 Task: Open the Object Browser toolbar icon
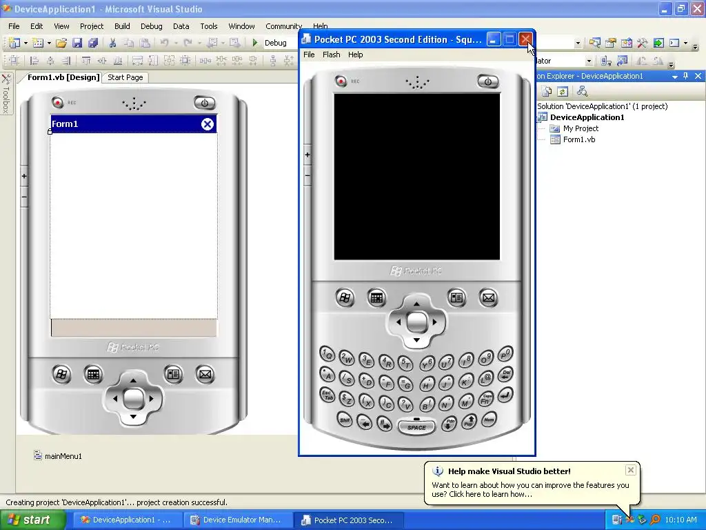pos(626,43)
